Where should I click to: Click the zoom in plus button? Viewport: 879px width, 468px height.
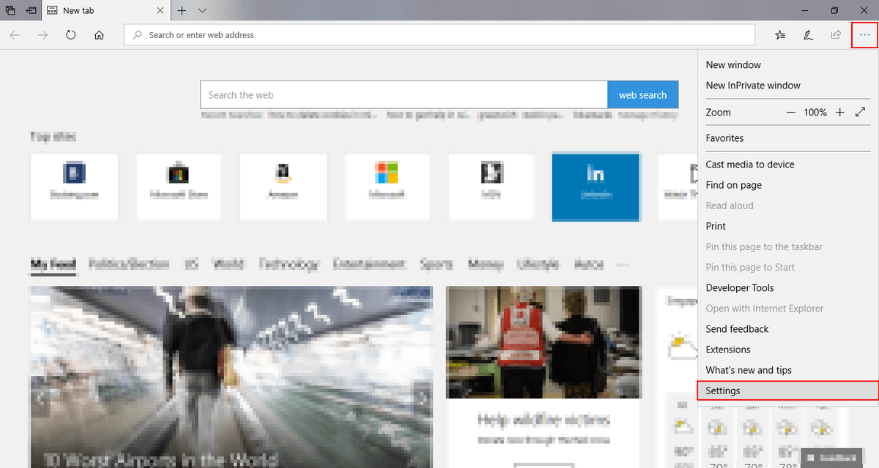(839, 112)
